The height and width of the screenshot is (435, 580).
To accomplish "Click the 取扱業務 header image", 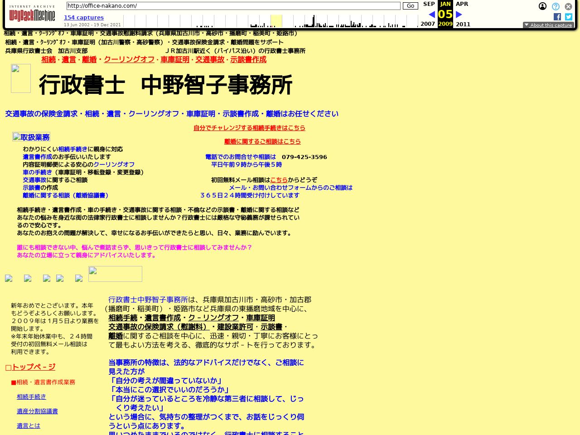I will click(31, 137).
